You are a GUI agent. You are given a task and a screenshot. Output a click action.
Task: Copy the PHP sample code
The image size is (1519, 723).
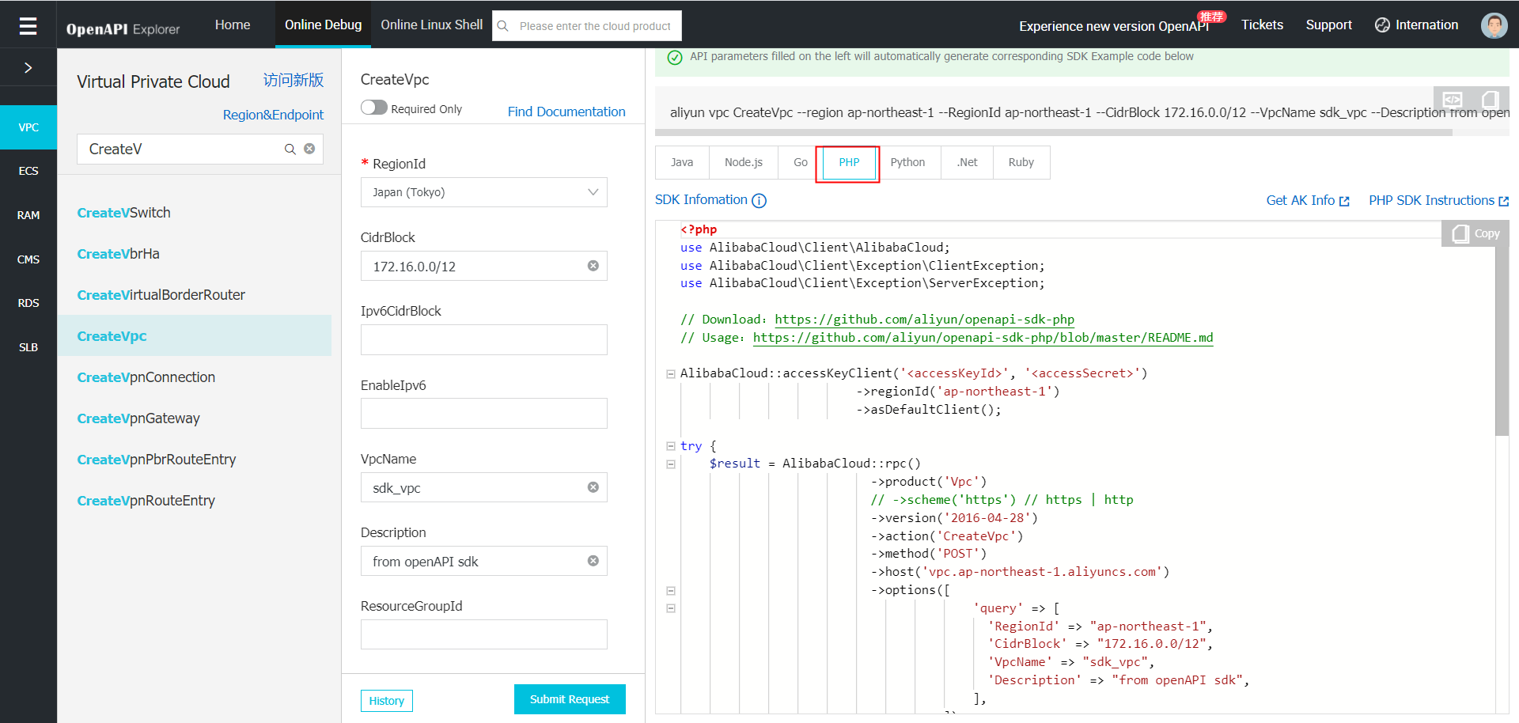click(1476, 233)
